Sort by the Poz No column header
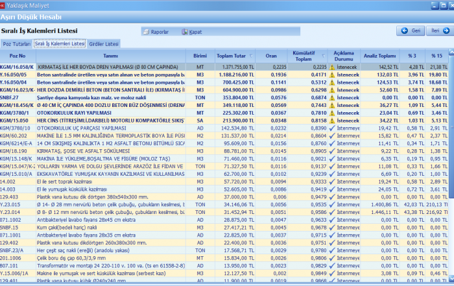This screenshot has height=286, width=454. [x=18, y=56]
